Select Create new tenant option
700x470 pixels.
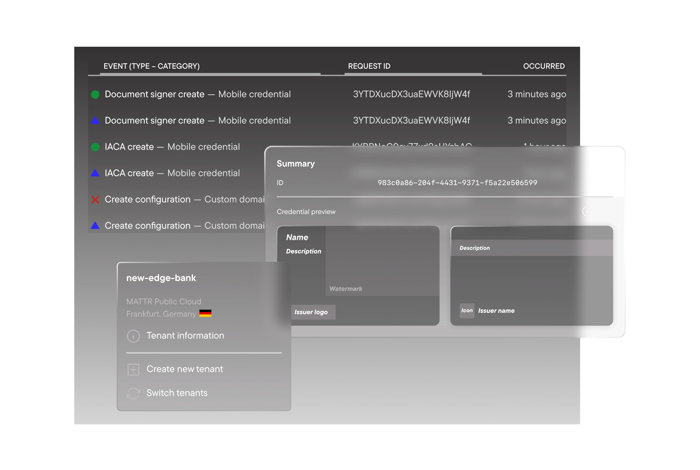(185, 369)
